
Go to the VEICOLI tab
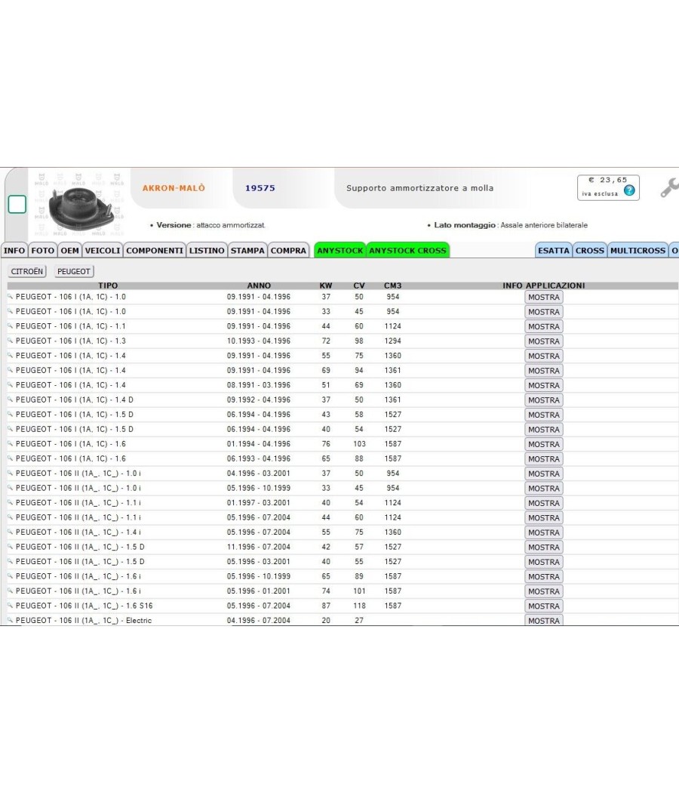pos(103,250)
